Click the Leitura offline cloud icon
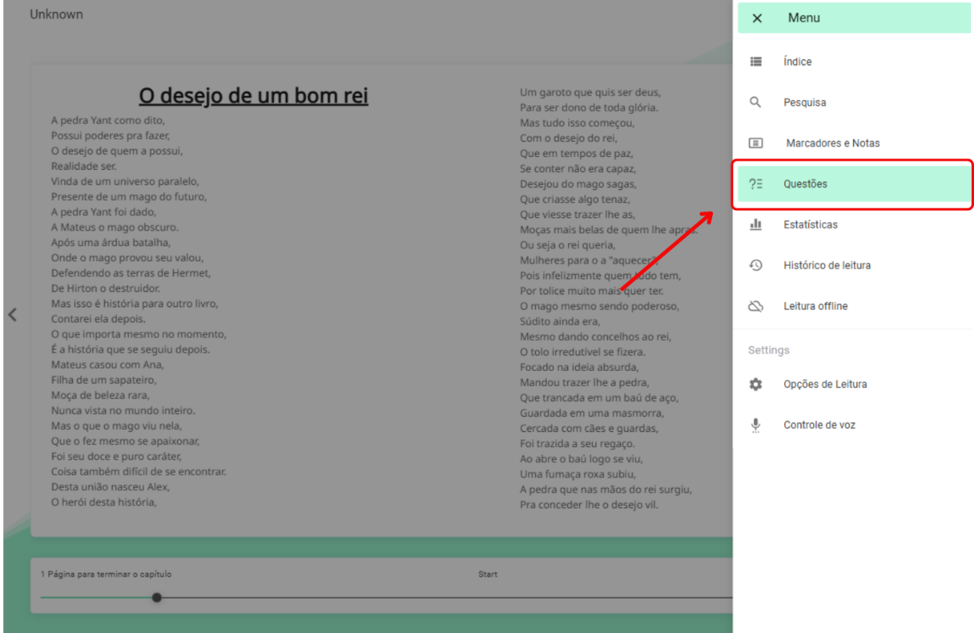Viewport: 974px width, 633px height. click(756, 306)
